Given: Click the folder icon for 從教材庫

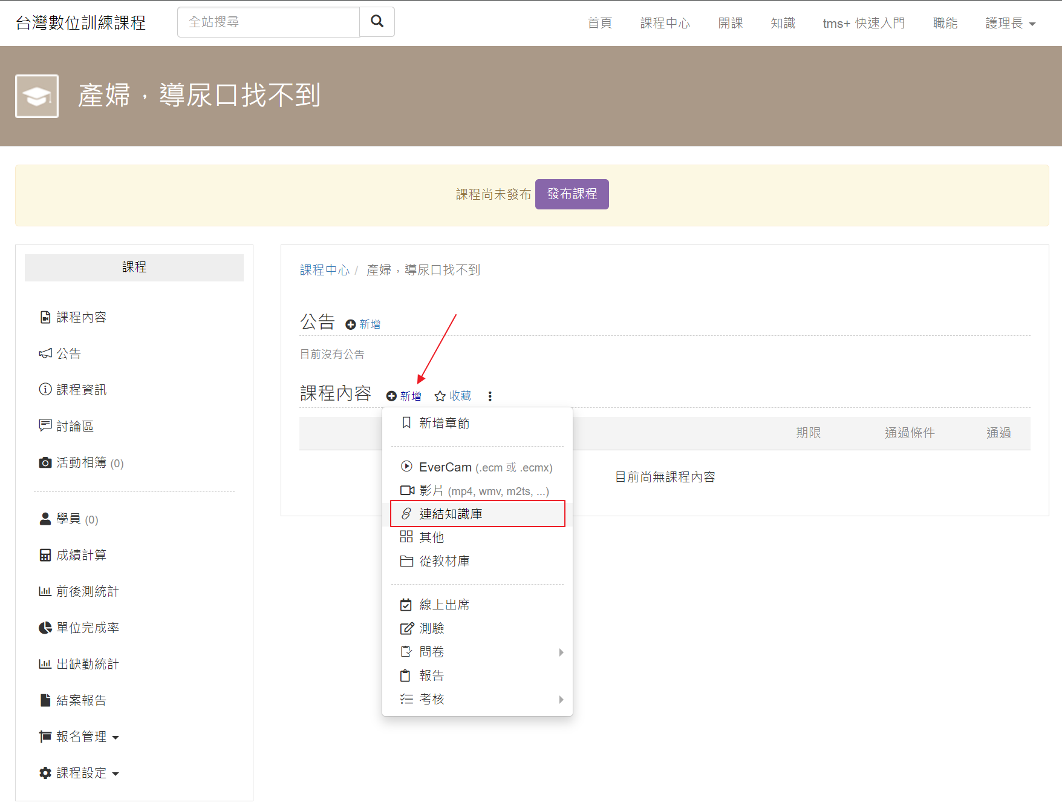Looking at the screenshot, I should point(406,561).
